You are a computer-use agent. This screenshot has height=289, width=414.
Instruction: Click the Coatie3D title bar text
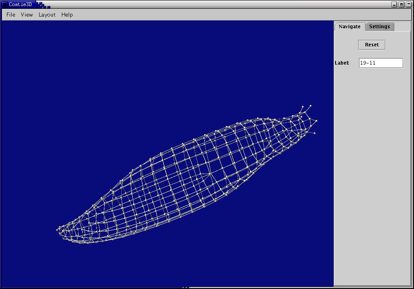[20, 4]
